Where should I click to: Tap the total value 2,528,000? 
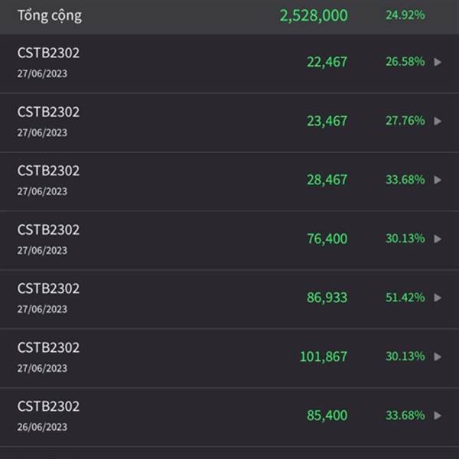(x=314, y=15)
